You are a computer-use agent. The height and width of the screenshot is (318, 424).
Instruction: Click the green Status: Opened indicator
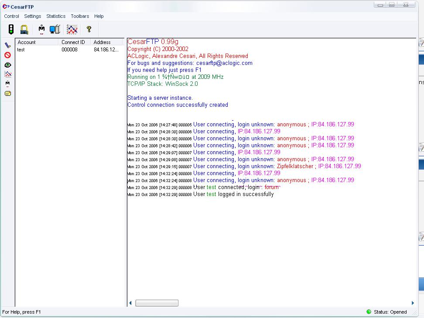tap(369, 312)
